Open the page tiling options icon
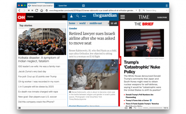Viewport: 186px width, 114px height. point(126,108)
